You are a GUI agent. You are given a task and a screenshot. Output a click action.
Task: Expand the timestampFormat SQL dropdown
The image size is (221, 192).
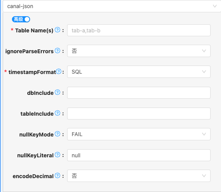pos(139,72)
